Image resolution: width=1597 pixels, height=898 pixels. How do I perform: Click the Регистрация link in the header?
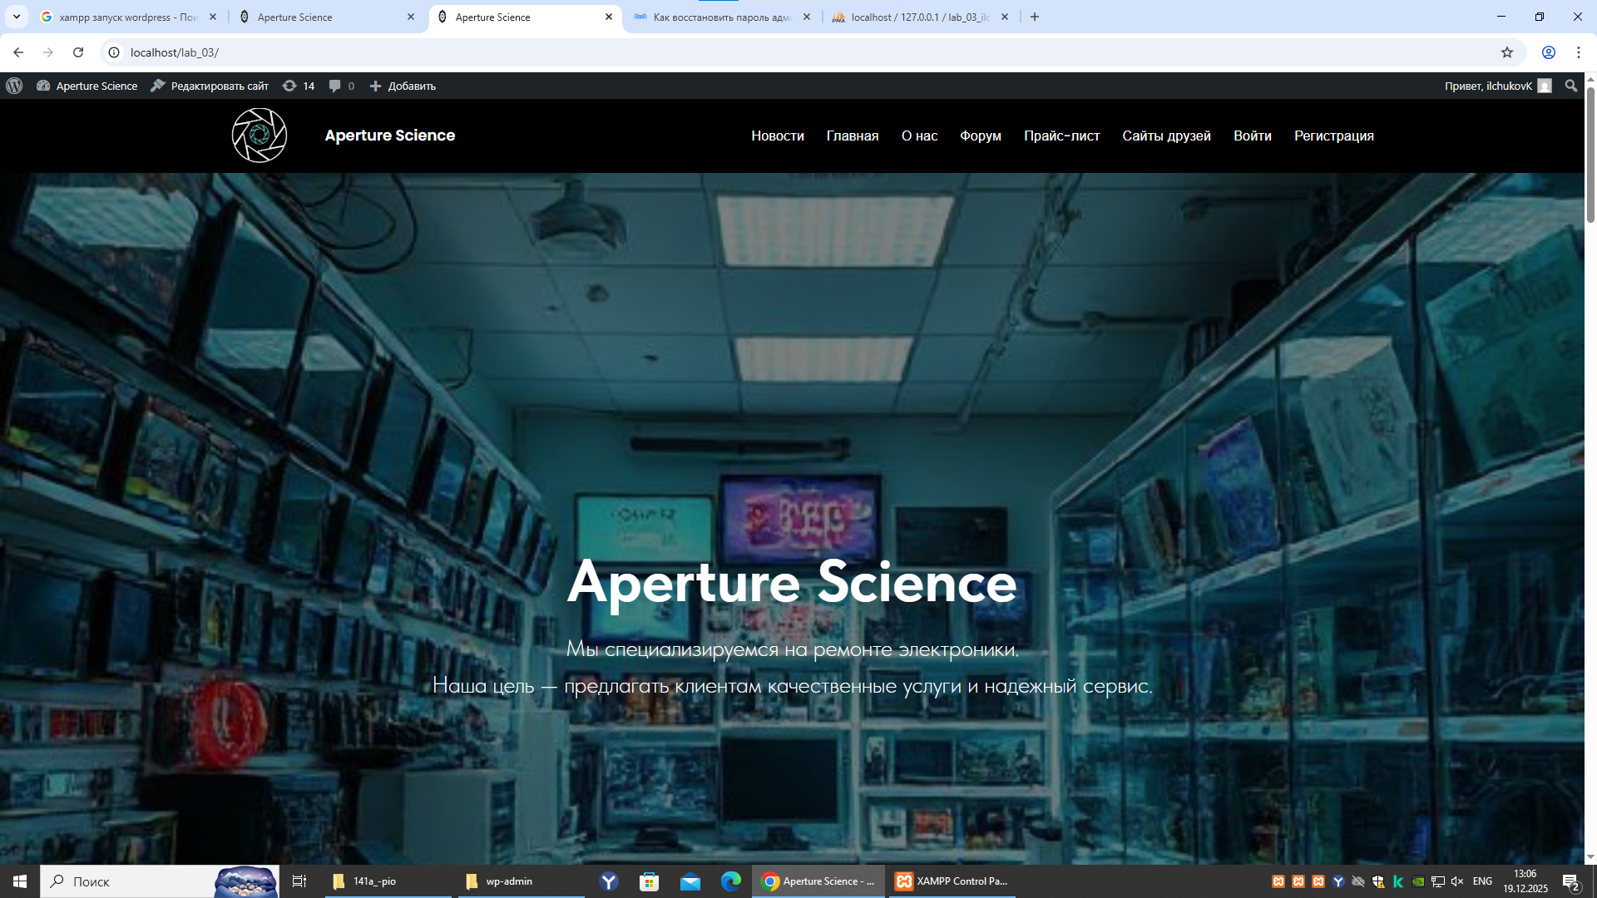1333,136
